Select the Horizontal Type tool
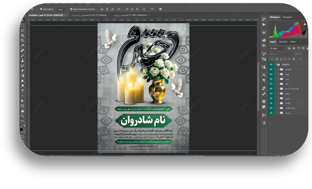The image size is (312, 189). coord(22,91)
